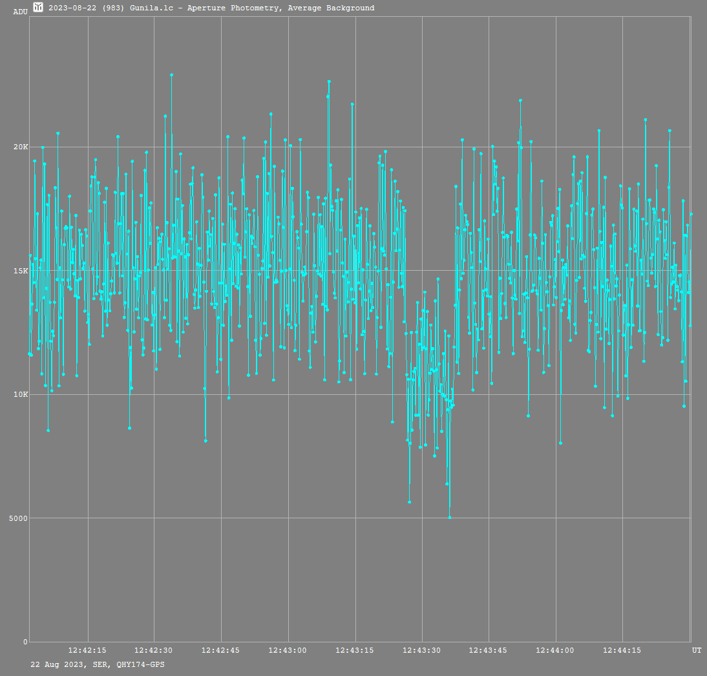Select the highest data point after 12:42:30
Image resolution: width=707 pixels, height=676 pixels.
[x=172, y=75]
